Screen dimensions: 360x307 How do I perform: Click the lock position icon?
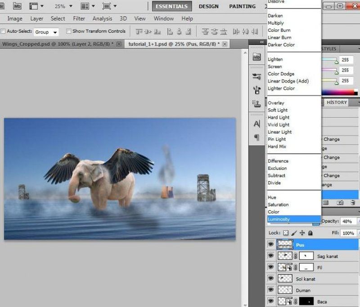(302, 233)
